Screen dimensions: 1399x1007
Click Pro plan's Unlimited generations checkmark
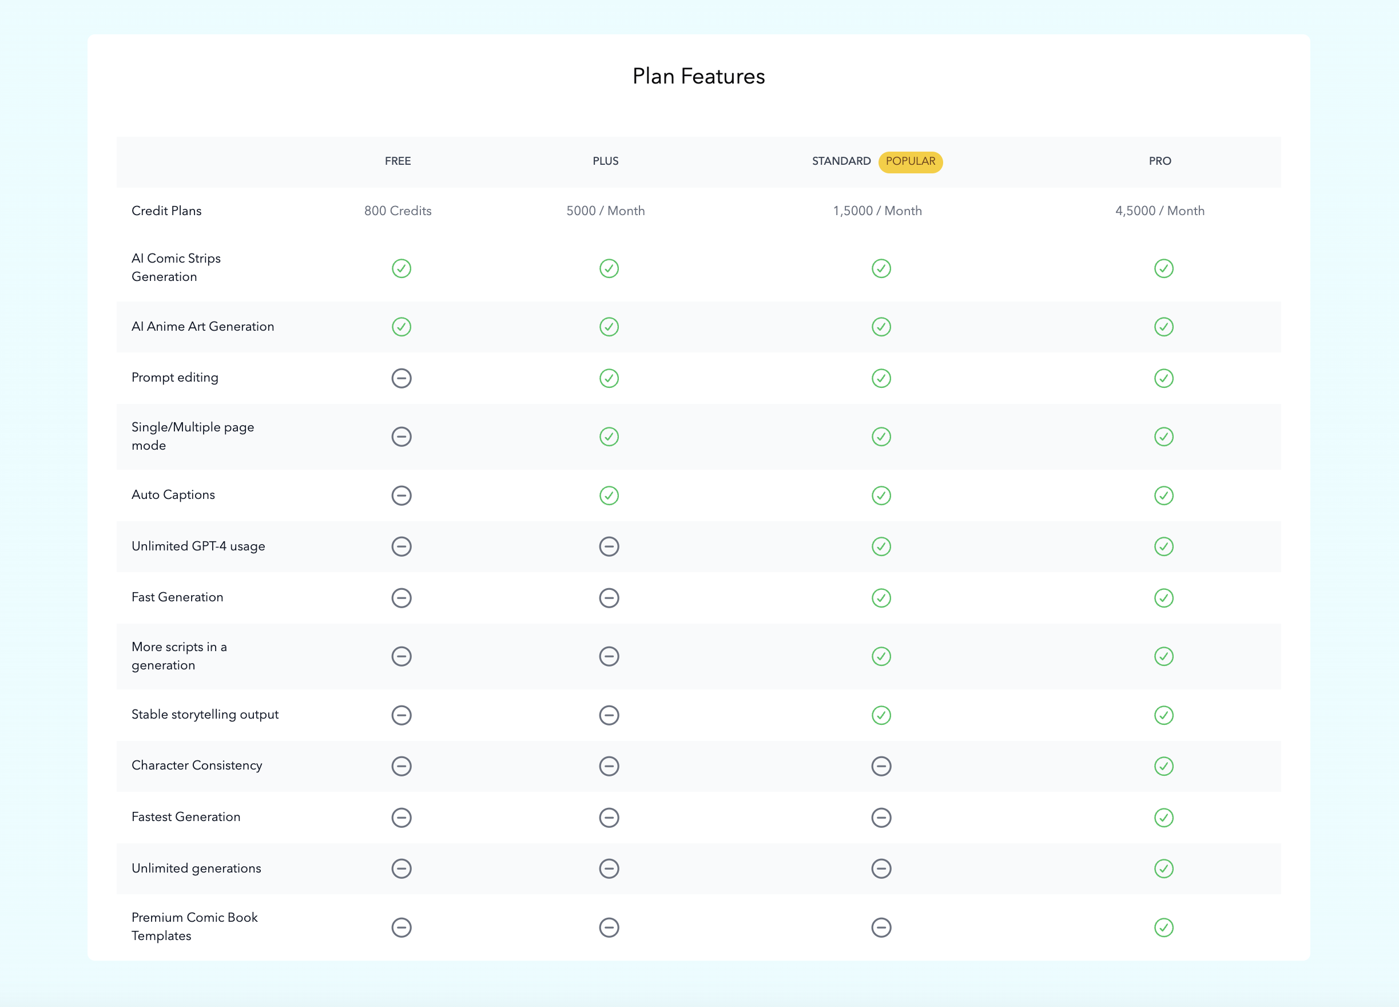(x=1163, y=869)
